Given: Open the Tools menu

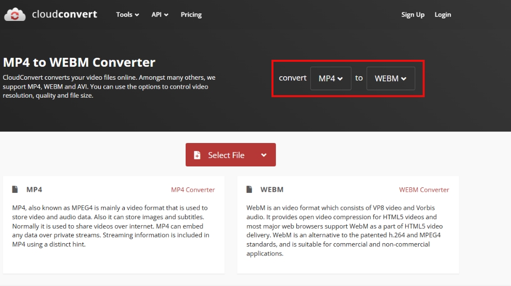Looking at the screenshot, I should click(x=127, y=14).
